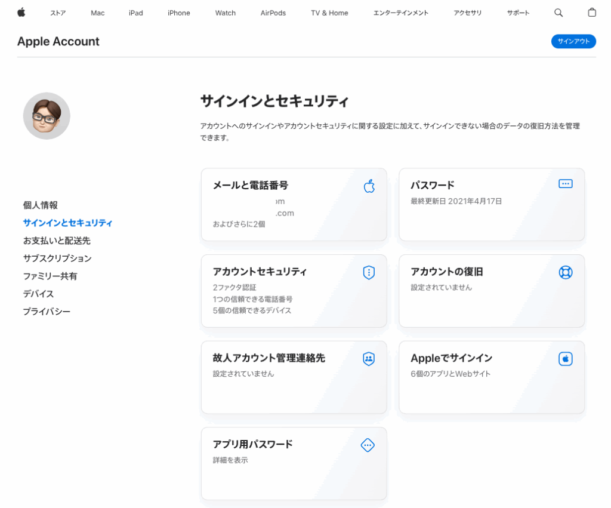Click the text およびさらに2個
Viewport: 611px width, 508px height.
[239, 224]
